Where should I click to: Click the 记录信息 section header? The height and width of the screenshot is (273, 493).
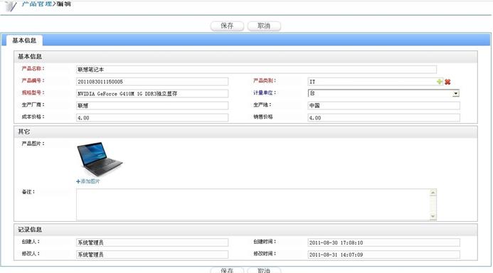pos(245,230)
